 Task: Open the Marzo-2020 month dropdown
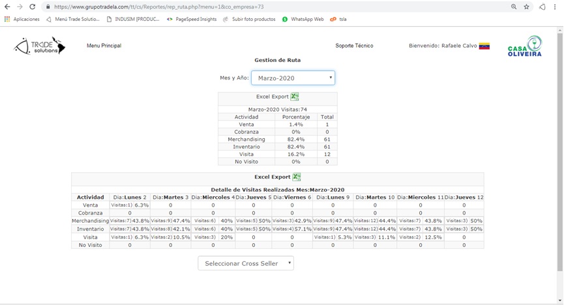tap(293, 78)
